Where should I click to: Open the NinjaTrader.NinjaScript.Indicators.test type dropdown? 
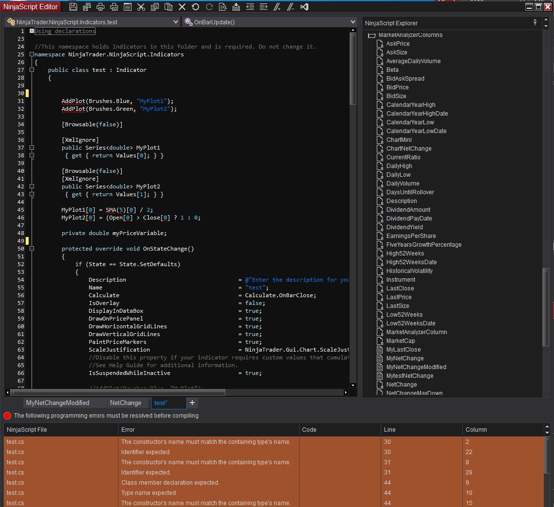[x=176, y=22]
